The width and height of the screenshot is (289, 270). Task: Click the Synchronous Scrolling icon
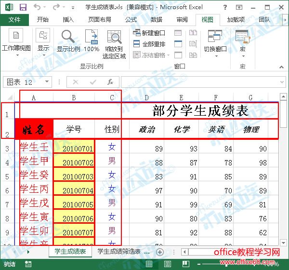point(193,44)
